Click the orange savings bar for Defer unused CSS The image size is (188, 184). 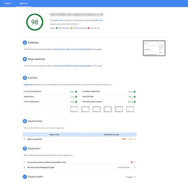pos(124,139)
